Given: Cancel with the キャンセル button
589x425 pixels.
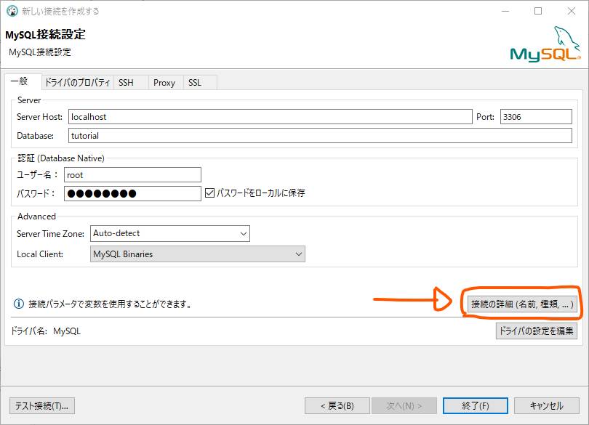Looking at the screenshot, I should 547,406.
